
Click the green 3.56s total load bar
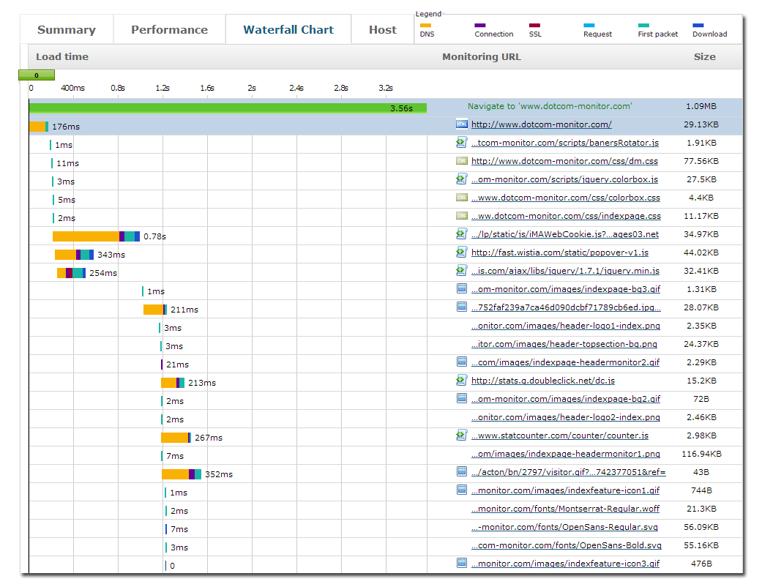(228, 108)
